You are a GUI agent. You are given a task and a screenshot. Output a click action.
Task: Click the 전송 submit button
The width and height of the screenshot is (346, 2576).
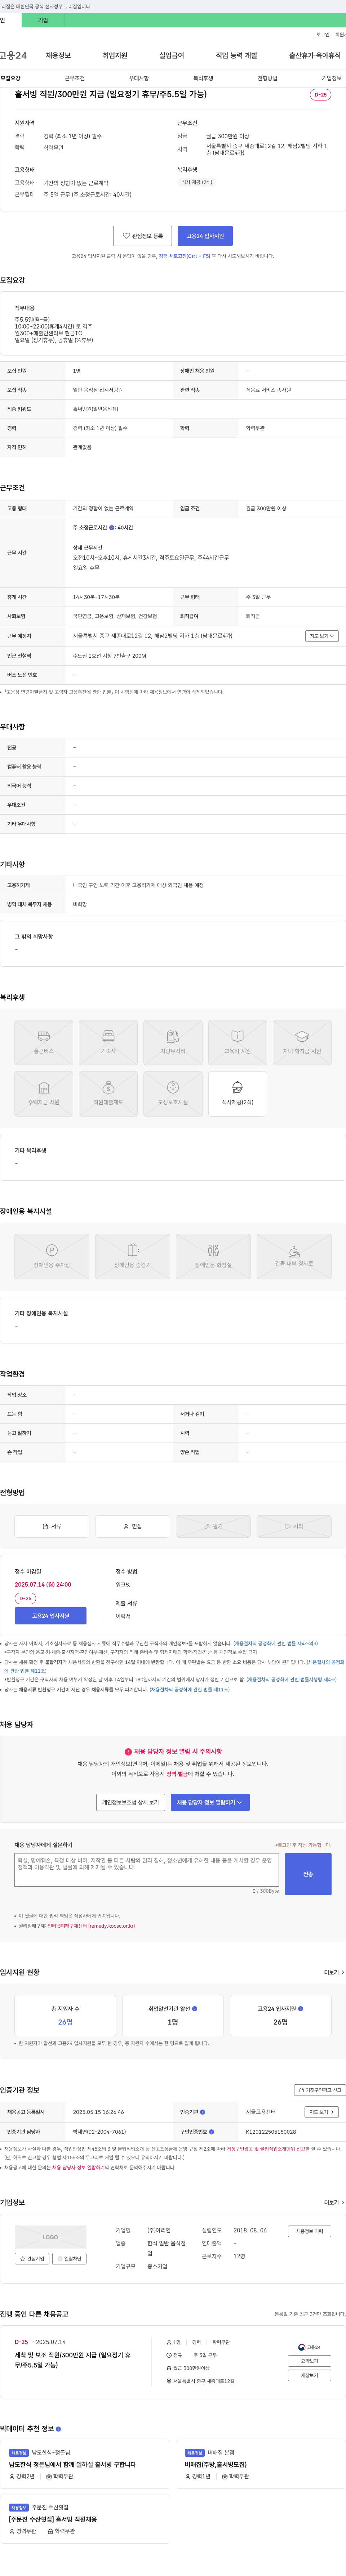point(308,1874)
